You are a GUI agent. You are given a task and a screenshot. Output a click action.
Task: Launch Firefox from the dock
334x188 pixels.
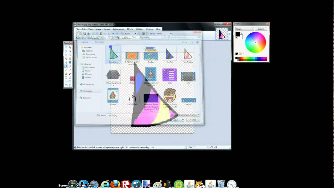click(x=115, y=184)
